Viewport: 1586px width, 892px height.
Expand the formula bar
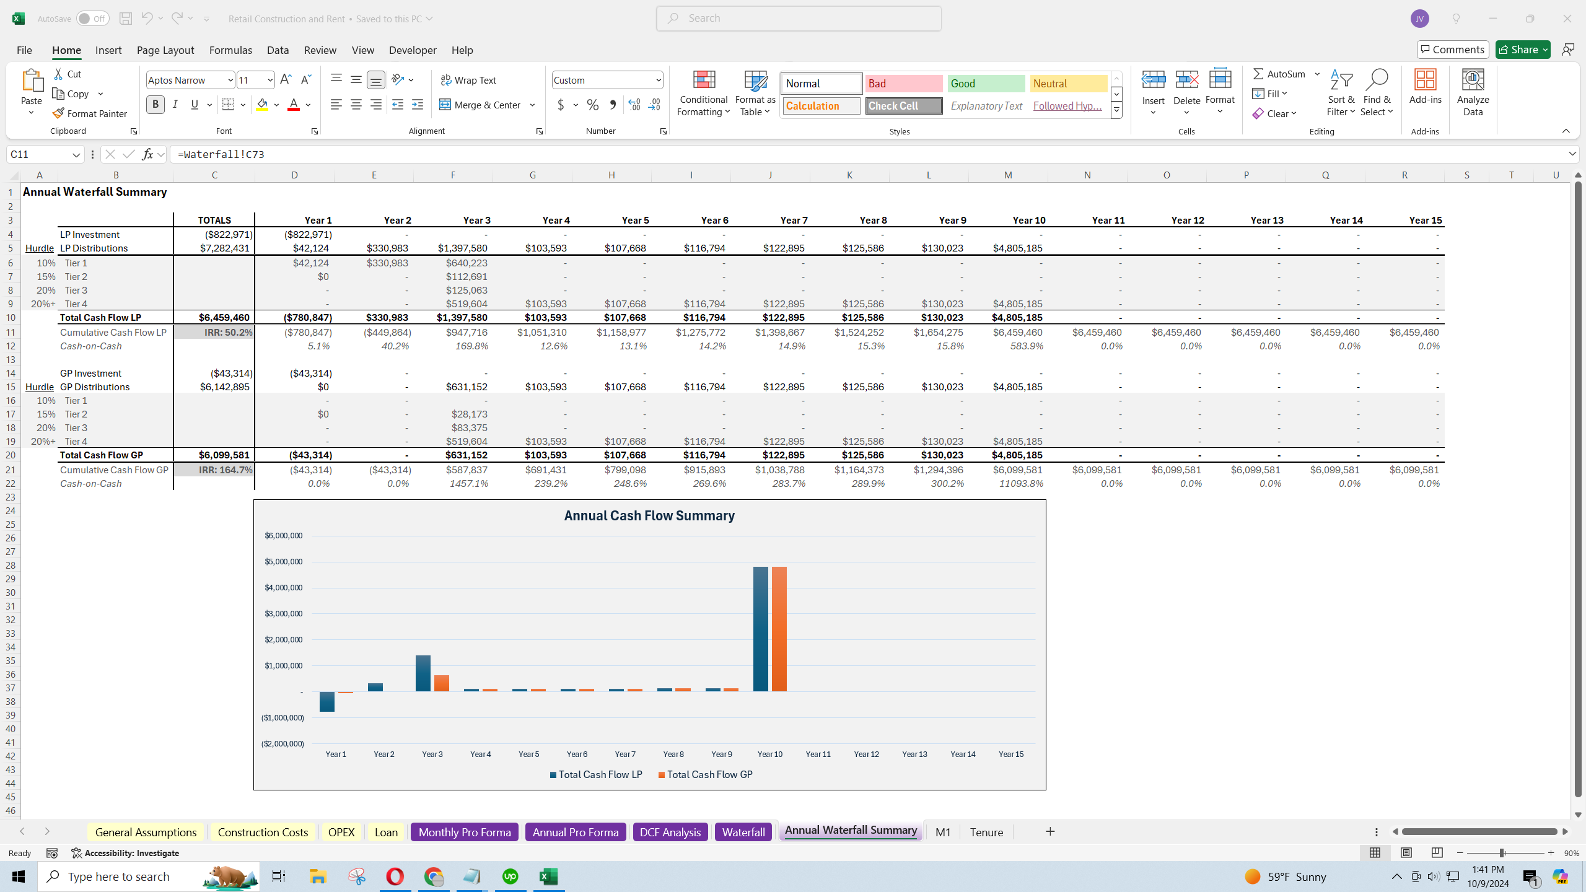coord(1572,154)
